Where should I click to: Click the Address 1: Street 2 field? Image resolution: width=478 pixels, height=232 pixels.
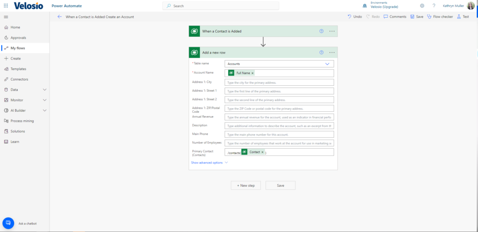pyautogui.click(x=279, y=100)
